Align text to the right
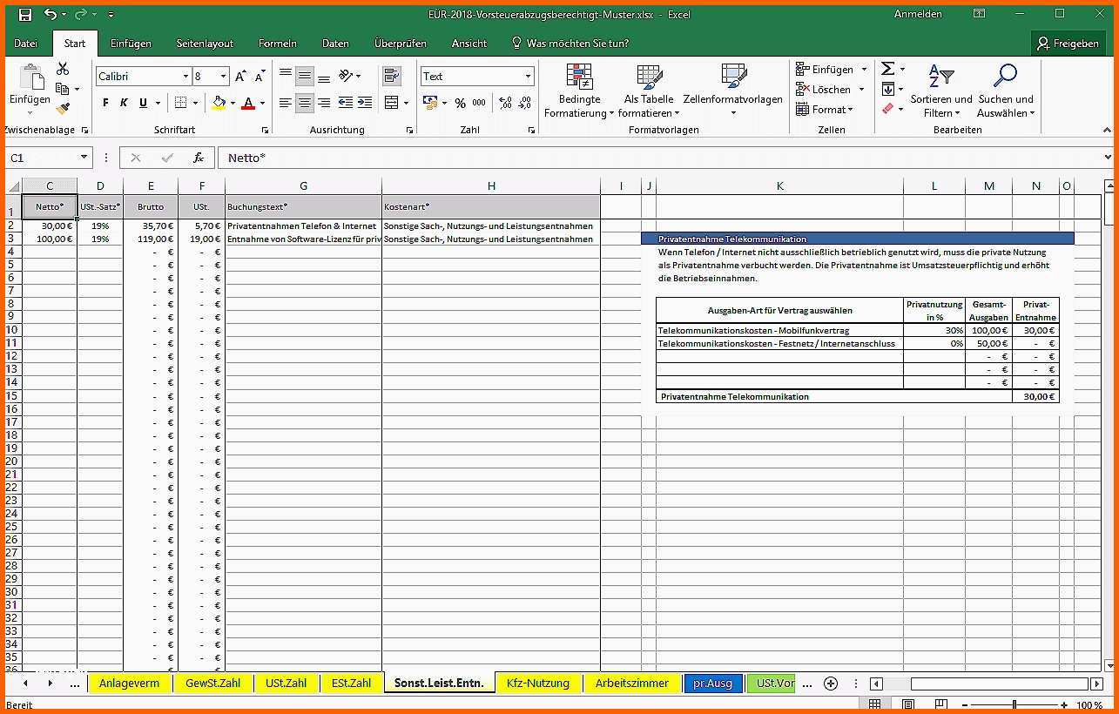The width and height of the screenshot is (1119, 714). tap(324, 103)
